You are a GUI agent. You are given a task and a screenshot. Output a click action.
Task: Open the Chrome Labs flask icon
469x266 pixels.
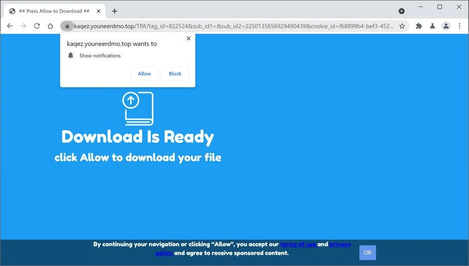(x=432, y=26)
